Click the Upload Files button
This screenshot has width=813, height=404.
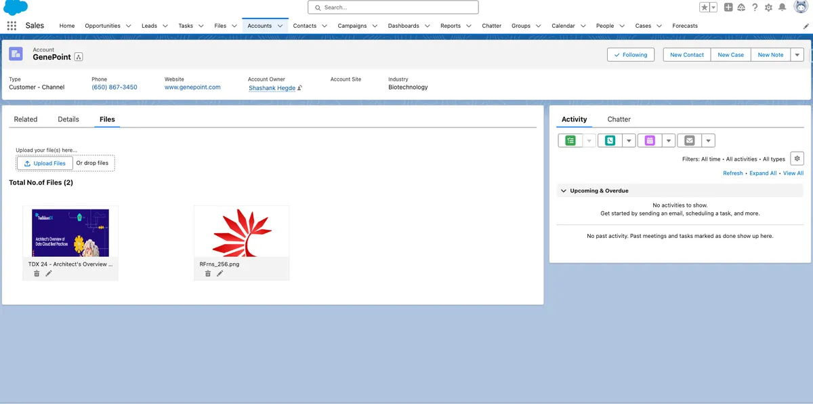45,163
